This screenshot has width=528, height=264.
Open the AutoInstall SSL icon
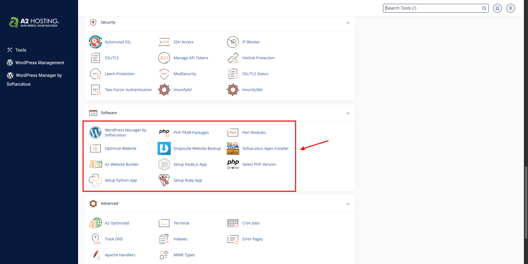tap(95, 42)
